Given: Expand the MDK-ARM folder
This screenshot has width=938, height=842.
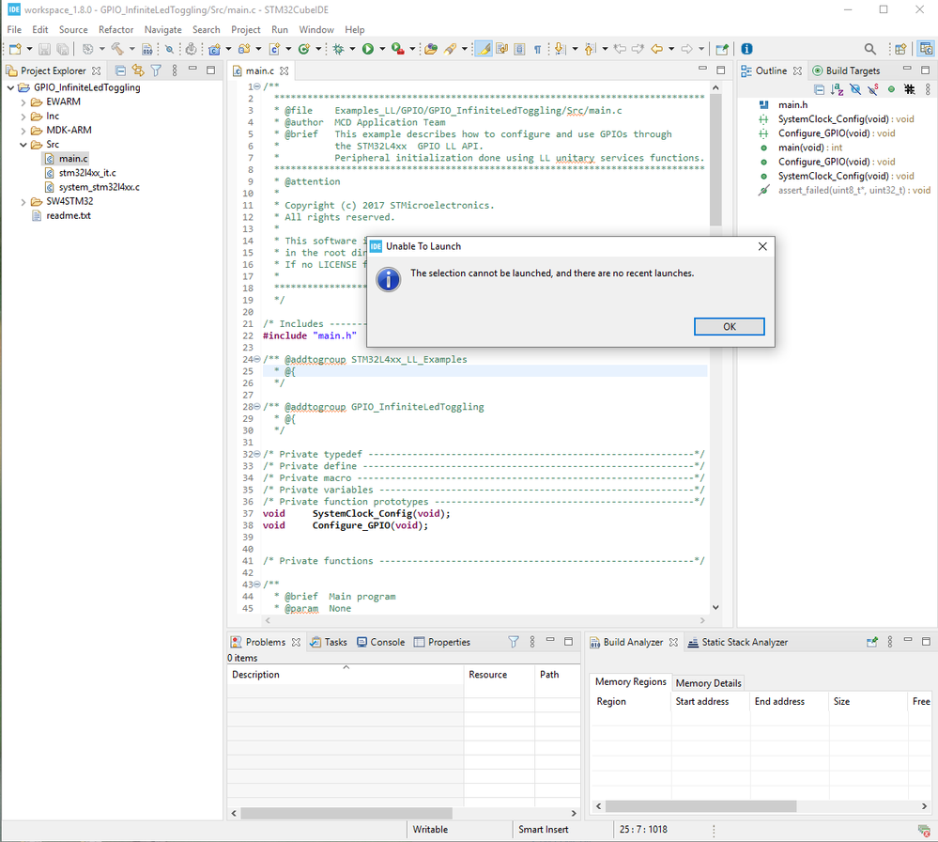Looking at the screenshot, I should click(23, 131).
